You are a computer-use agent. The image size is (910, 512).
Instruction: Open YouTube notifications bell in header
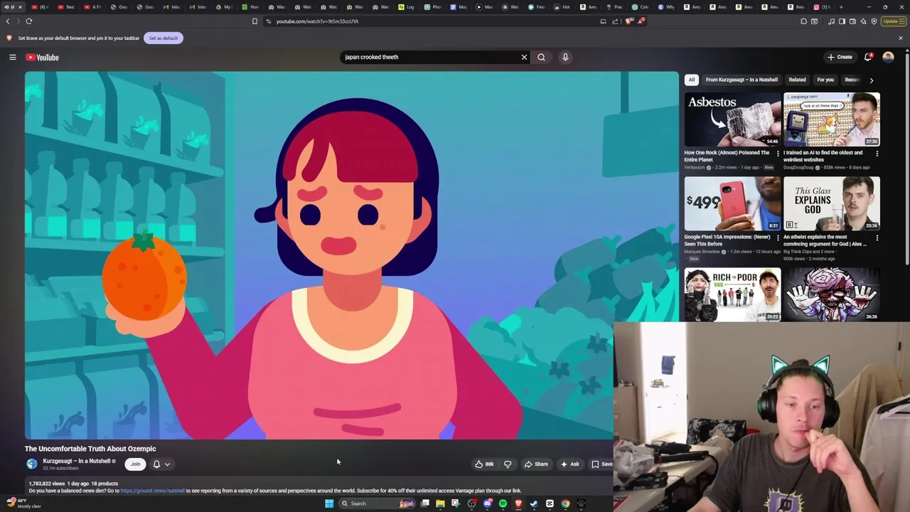coord(868,57)
